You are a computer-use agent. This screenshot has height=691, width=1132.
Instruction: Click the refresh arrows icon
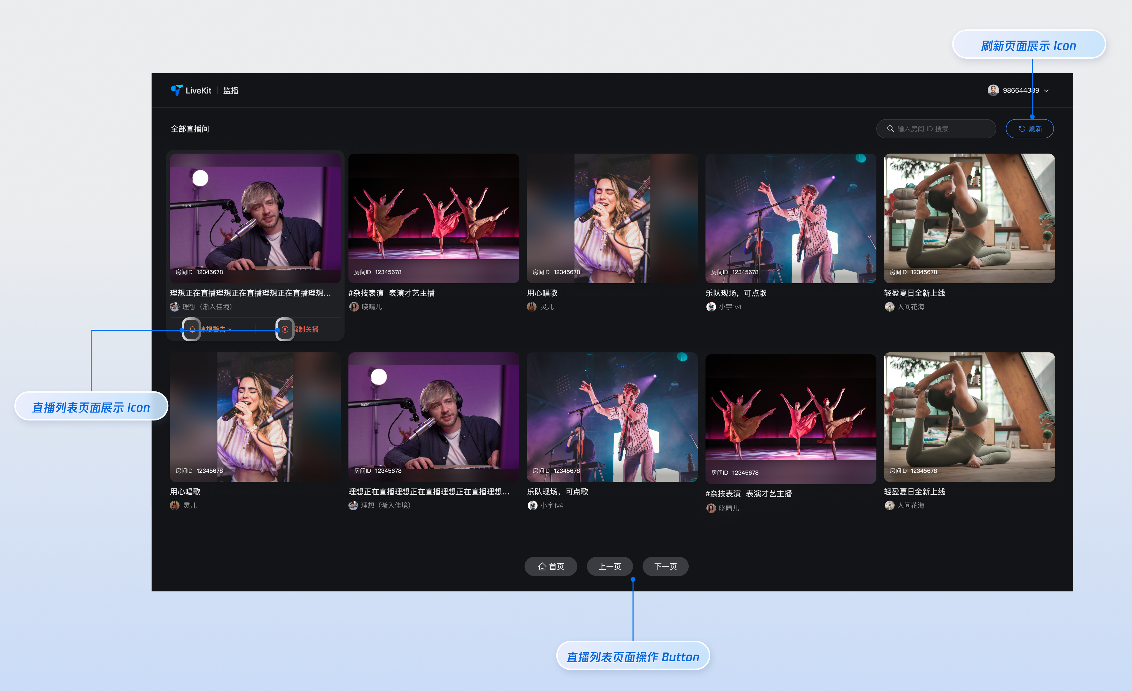click(1022, 129)
